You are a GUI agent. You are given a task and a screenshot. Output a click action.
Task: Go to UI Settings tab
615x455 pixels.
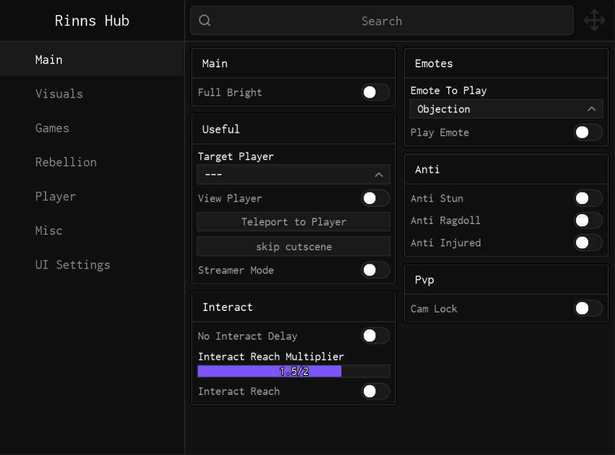point(72,265)
